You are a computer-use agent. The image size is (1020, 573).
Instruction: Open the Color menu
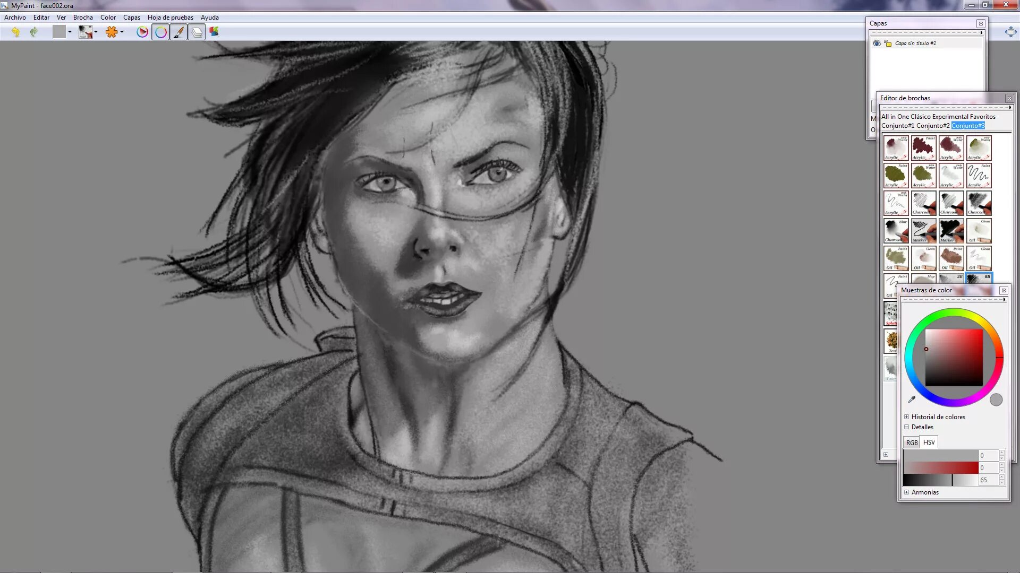(108, 18)
